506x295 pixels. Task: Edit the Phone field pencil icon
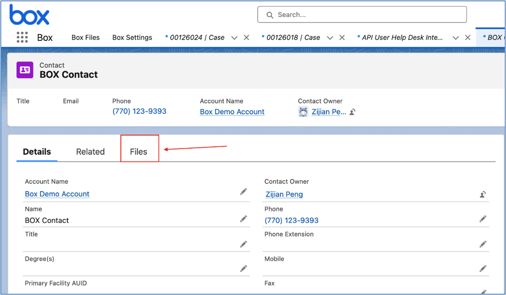tap(483, 219)
